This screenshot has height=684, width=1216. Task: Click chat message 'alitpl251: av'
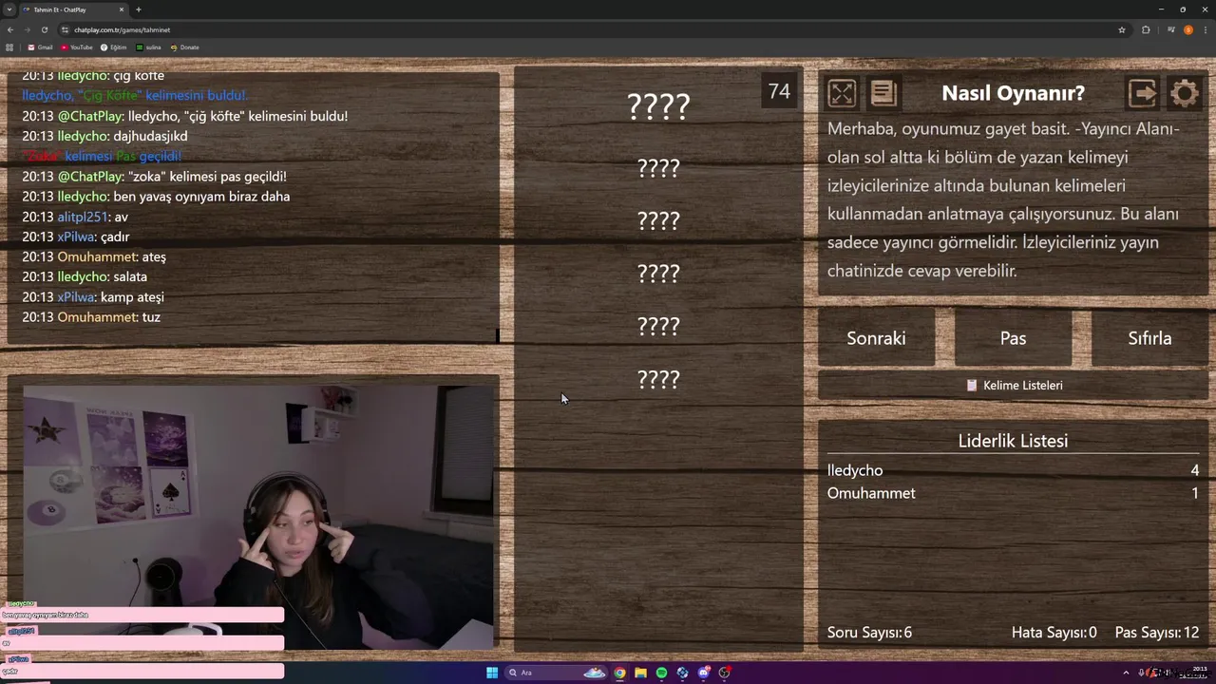coord(75,217)
